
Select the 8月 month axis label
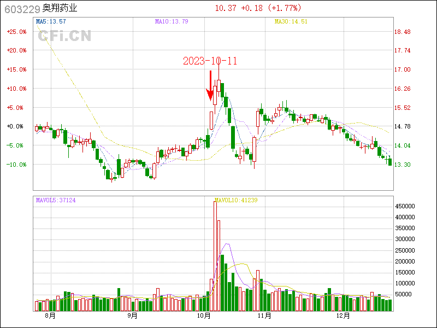pos(50,315)
